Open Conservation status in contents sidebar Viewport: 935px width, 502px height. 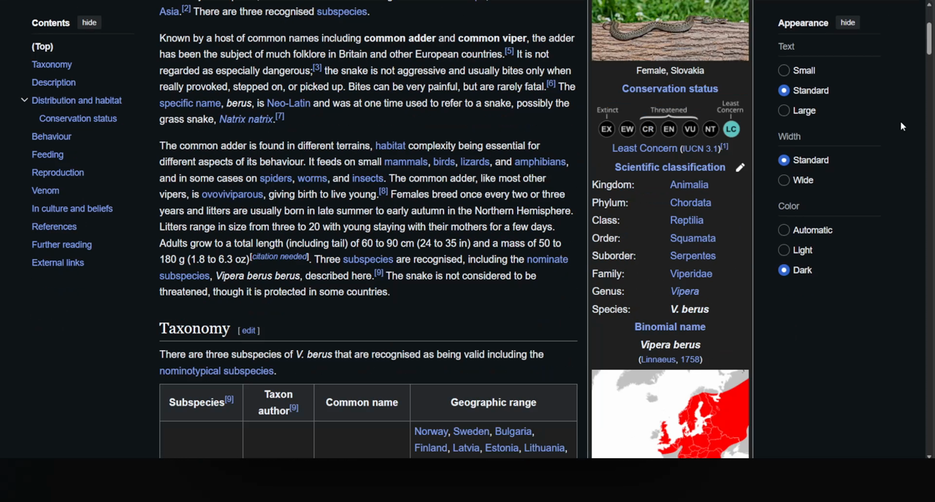(78, 118)
